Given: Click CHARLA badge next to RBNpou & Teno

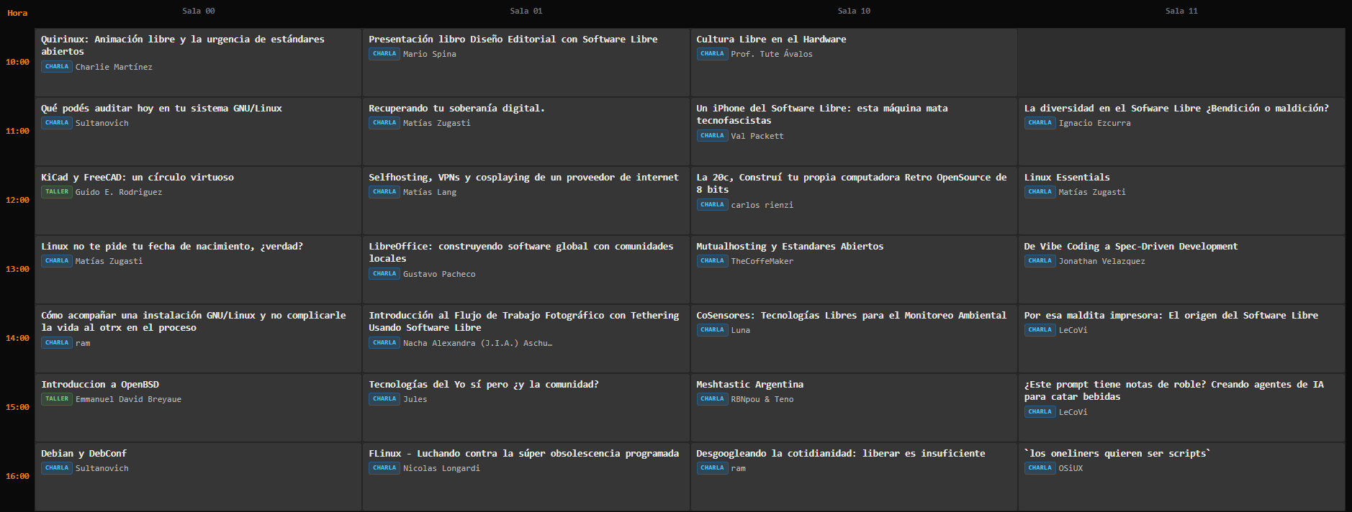Looking at the screenshot, I should [712, 399].
